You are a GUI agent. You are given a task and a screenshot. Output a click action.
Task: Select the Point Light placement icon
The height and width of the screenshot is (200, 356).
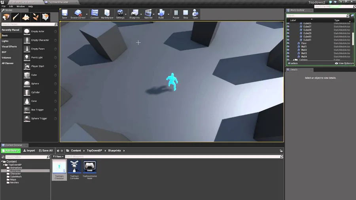(x=27, y=58)
